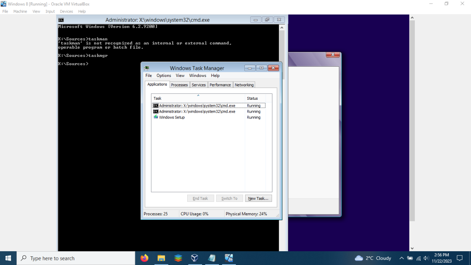This screenshot has width=471, height=265.
Task: Click the New Task... button
Action: (258, 198)
